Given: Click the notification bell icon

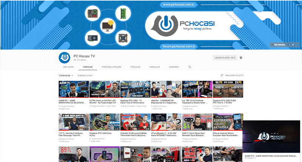Looking at the screenshot, I should point(241,58).
